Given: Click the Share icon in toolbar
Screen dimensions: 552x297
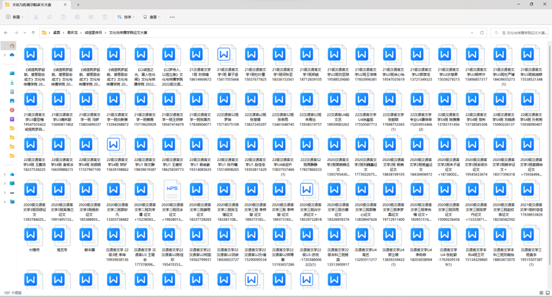Looking at the screenshot, I should (x=91, y=17).
